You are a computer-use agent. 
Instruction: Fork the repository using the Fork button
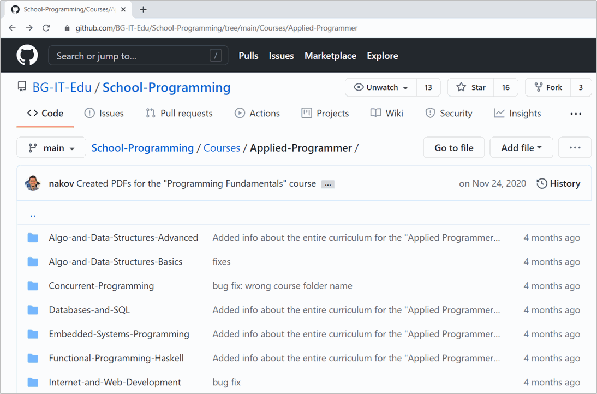coord(548,87)
